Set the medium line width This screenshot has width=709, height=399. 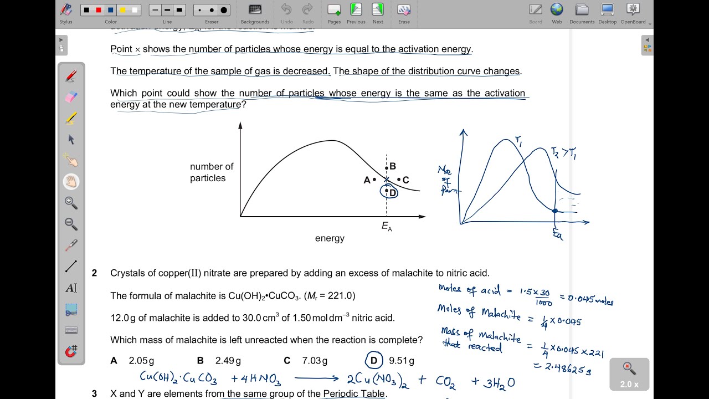pos(167,10)
